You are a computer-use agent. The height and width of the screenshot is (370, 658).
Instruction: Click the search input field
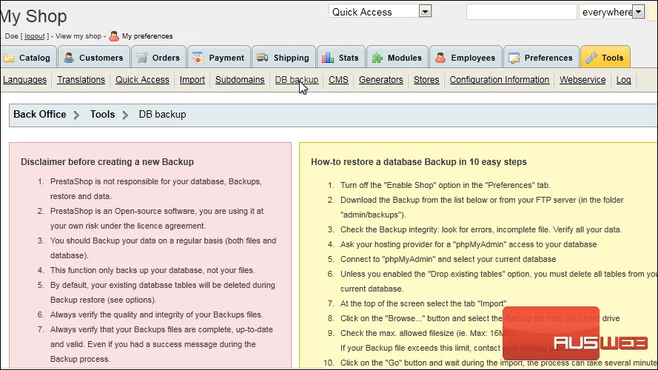(522, 12)
